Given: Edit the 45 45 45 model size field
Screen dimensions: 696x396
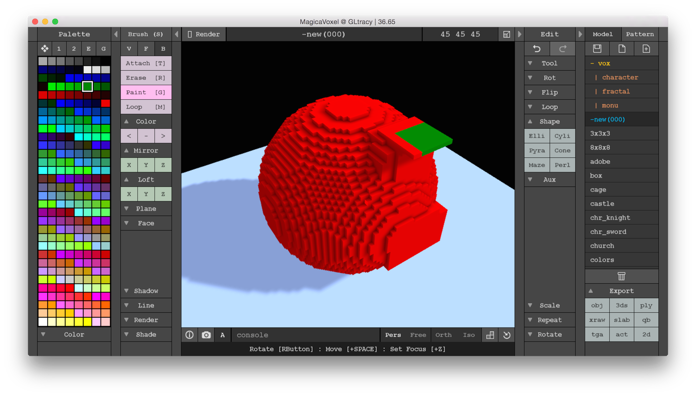Looking at the screenshot, I should pos(460,34).
